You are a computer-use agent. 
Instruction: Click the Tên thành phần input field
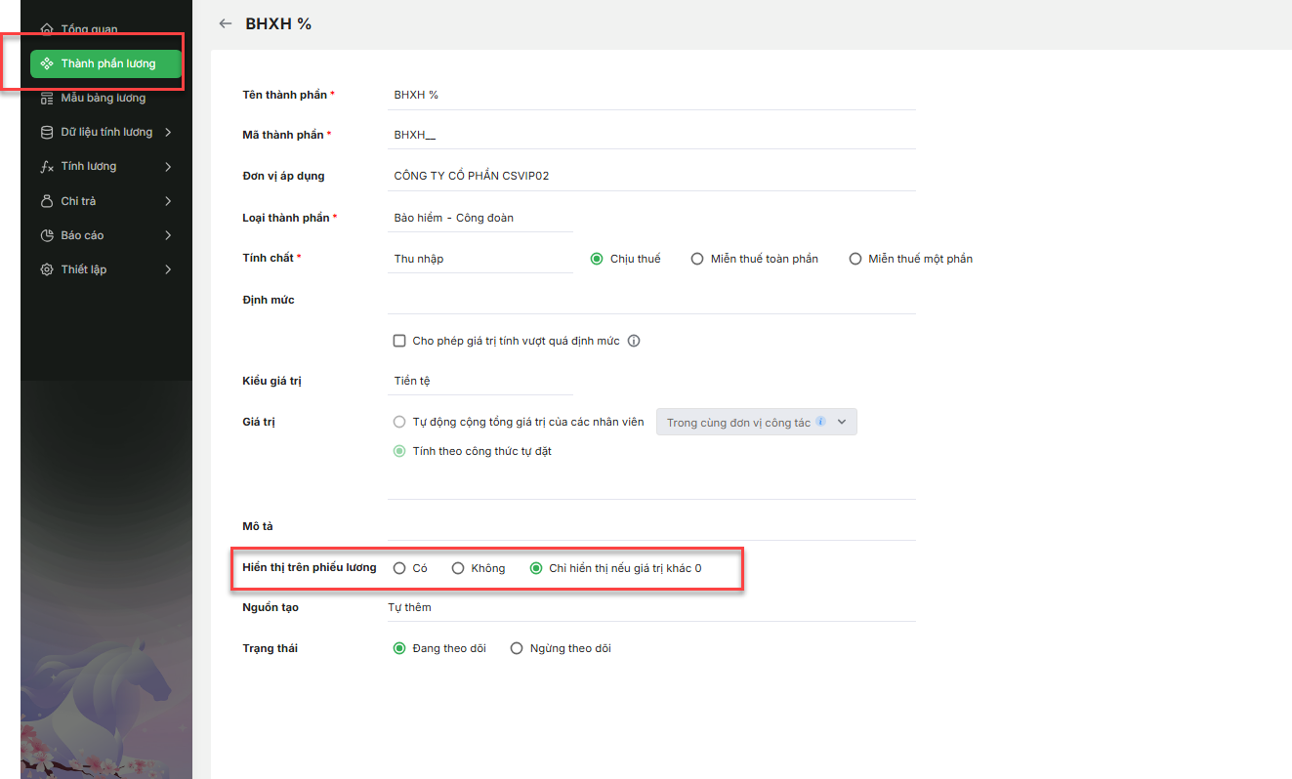point(651,95)
